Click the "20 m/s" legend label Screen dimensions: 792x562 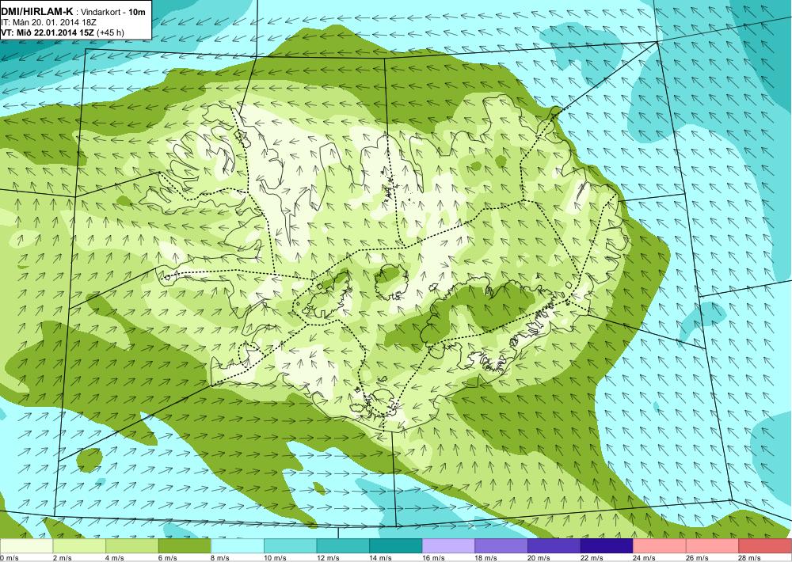(539, 558)
